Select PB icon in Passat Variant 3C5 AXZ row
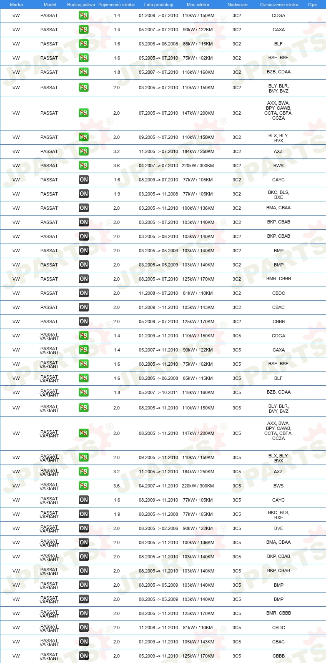This screenshot has height=663, width=326. pos(84,472)
